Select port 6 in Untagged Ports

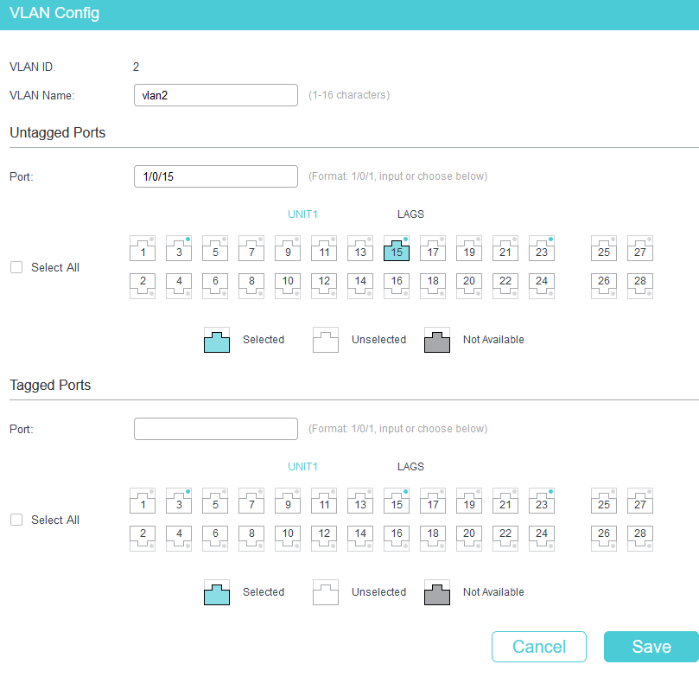[x=215, y=286]
